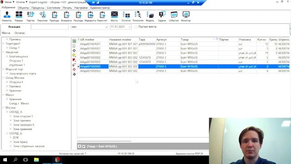The image size is (291, 164).
Task: Toggle the Пустые места checkbox
Action: pos(136,27)
